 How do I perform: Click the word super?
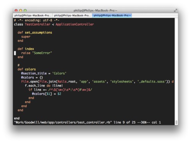click(26, 37)
